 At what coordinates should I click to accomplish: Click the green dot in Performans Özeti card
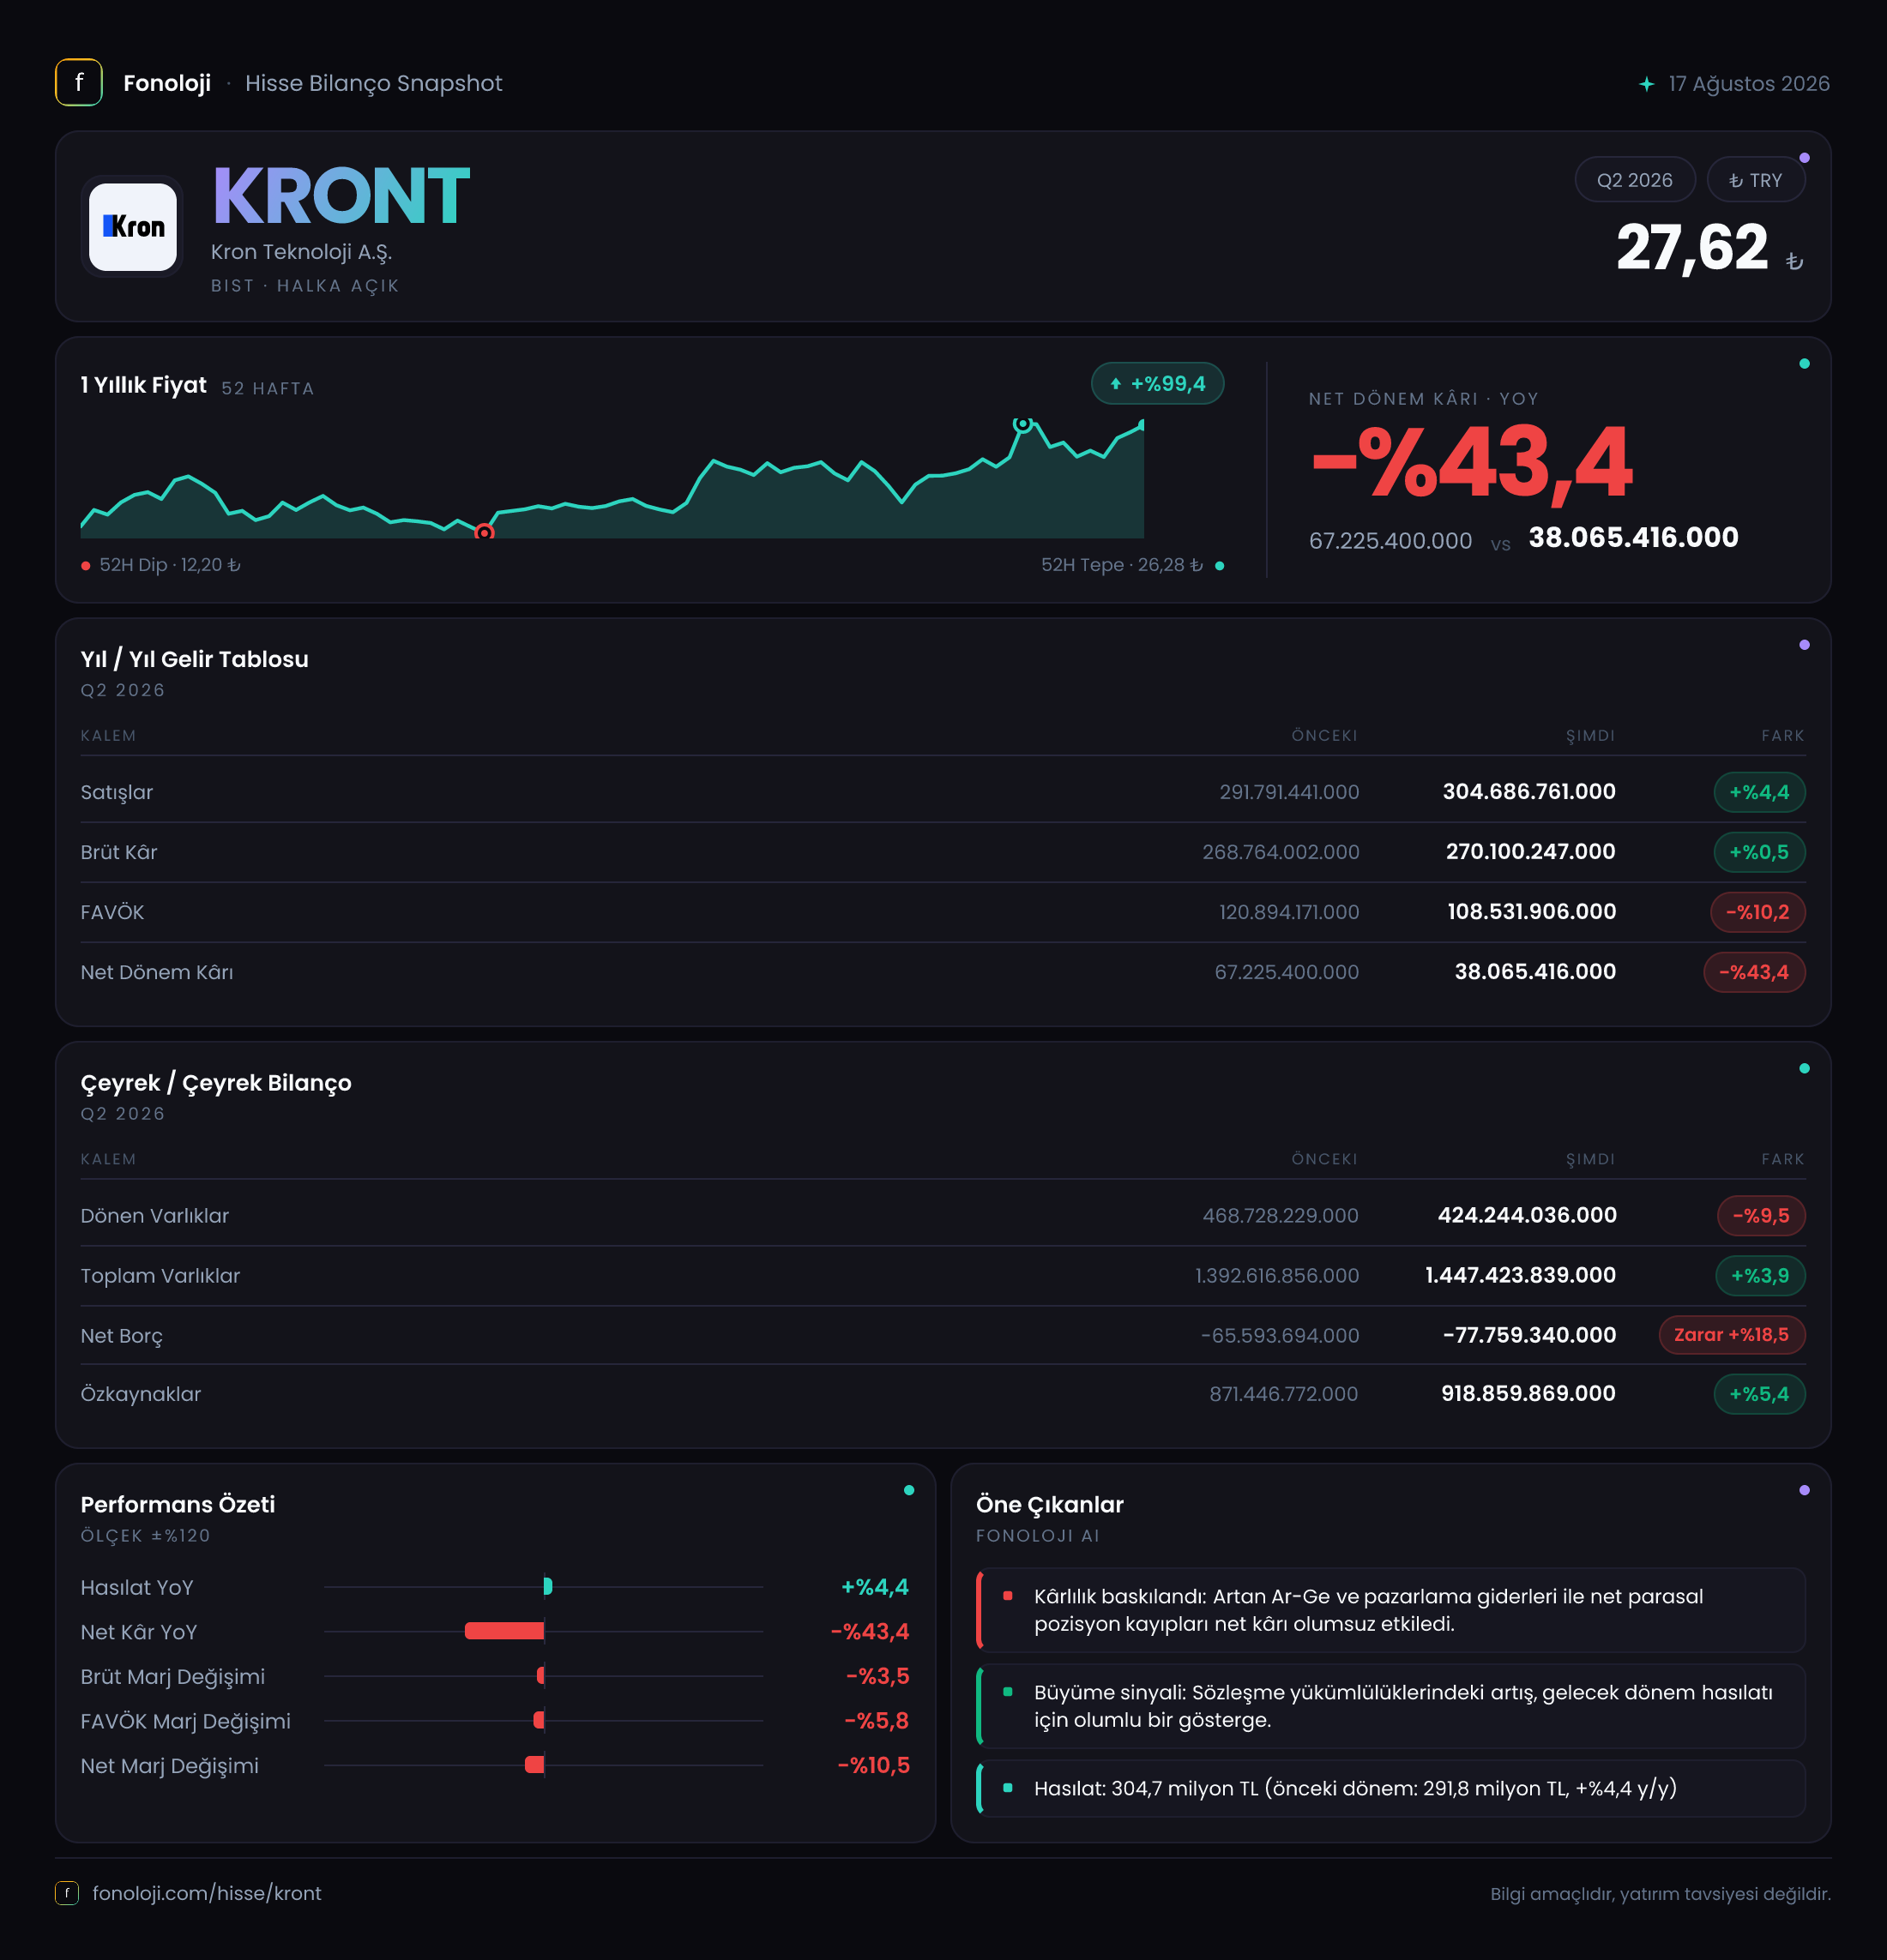(908, 1490)
